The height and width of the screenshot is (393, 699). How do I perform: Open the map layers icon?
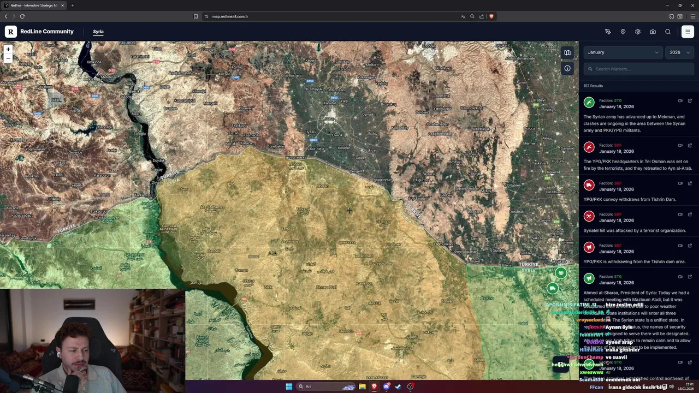[567, 53]
